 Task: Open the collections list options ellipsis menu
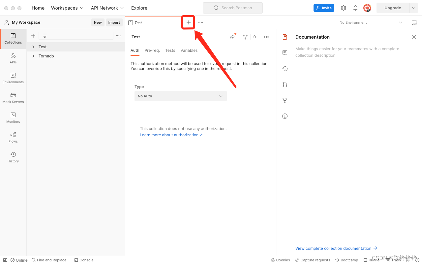click(x=119, y=36)
